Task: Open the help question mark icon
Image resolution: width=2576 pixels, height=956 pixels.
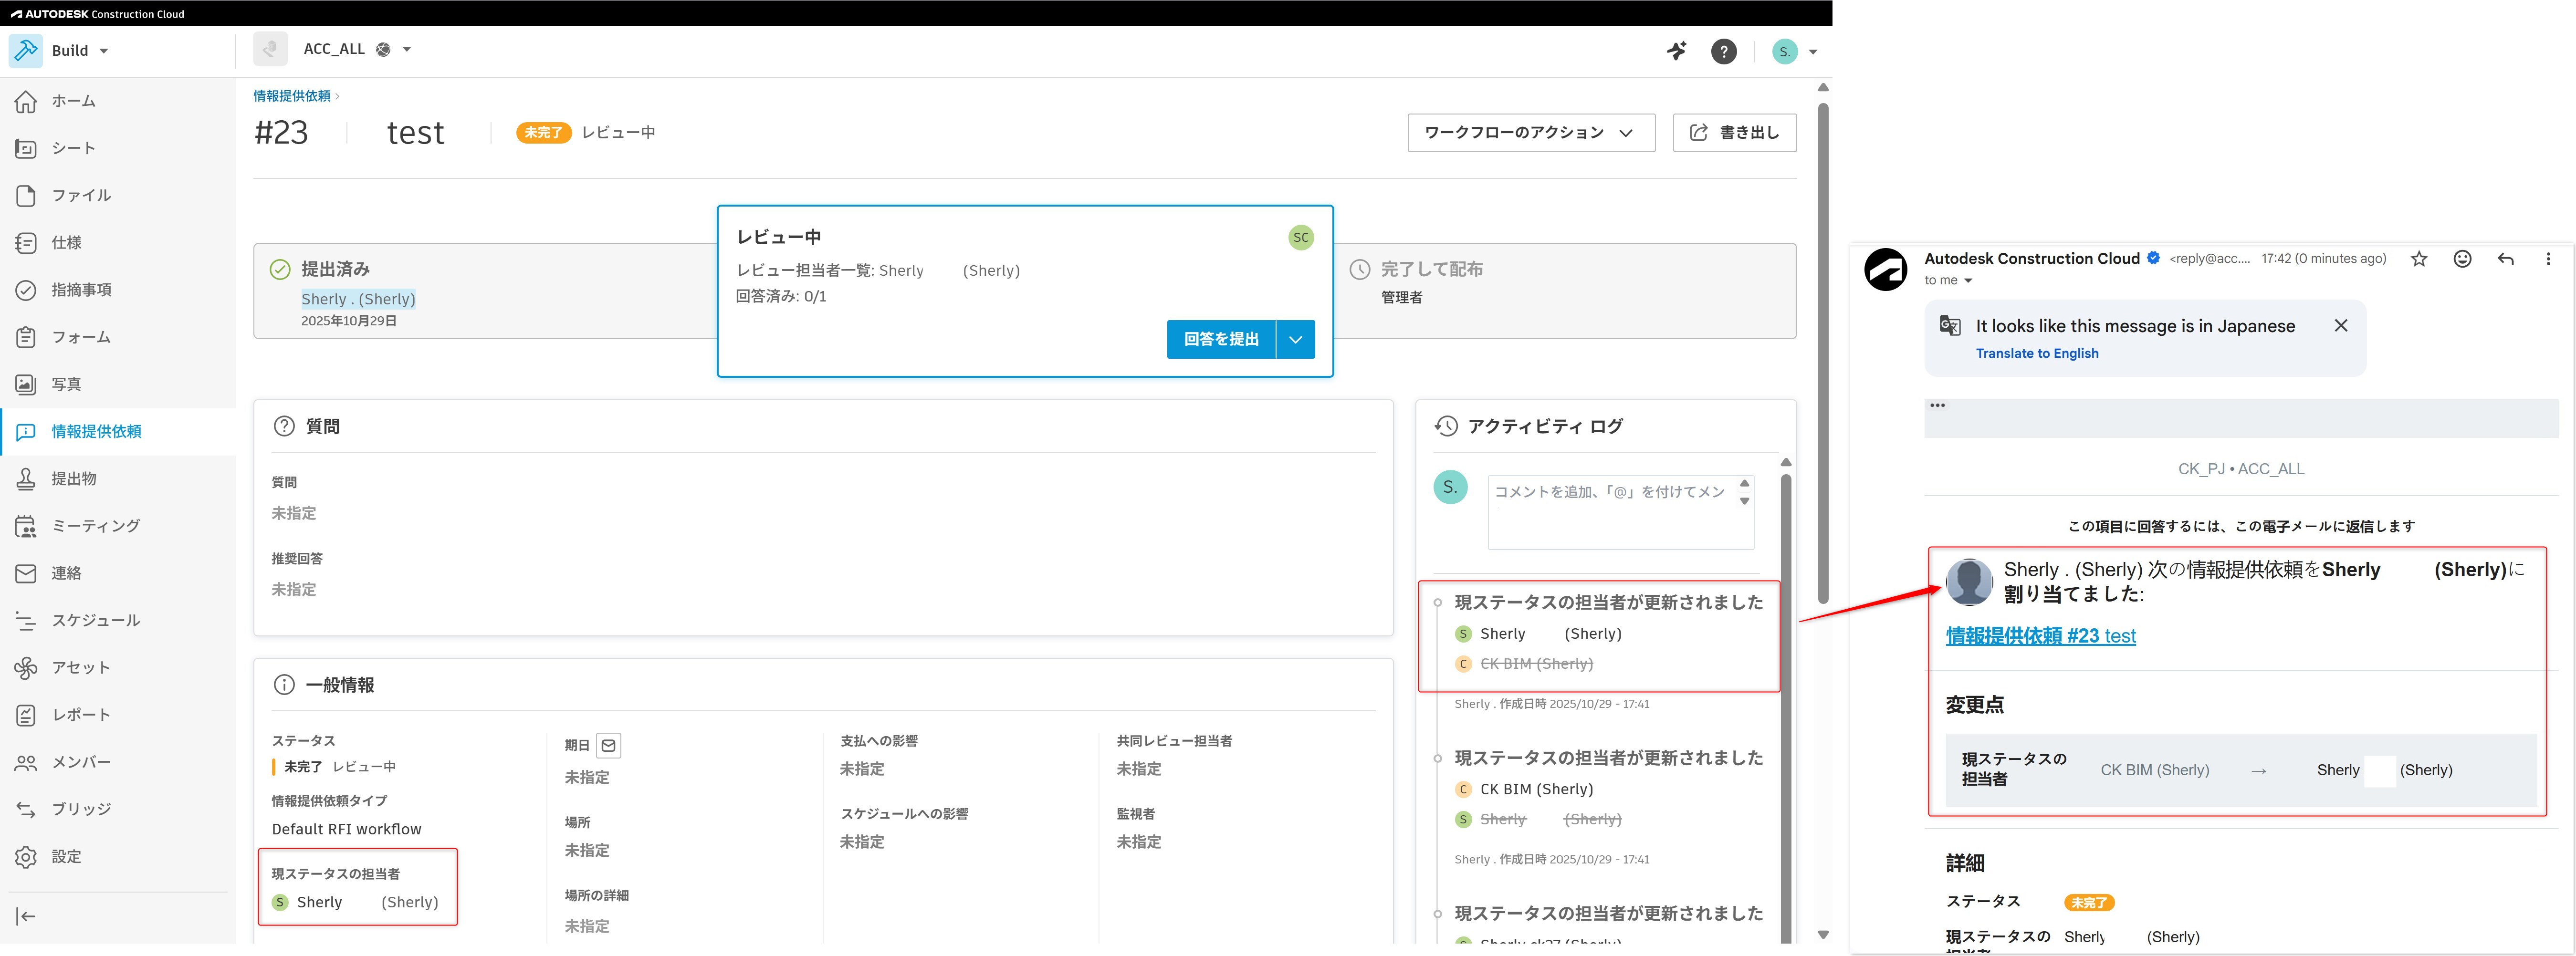Action: (1724, 51)
